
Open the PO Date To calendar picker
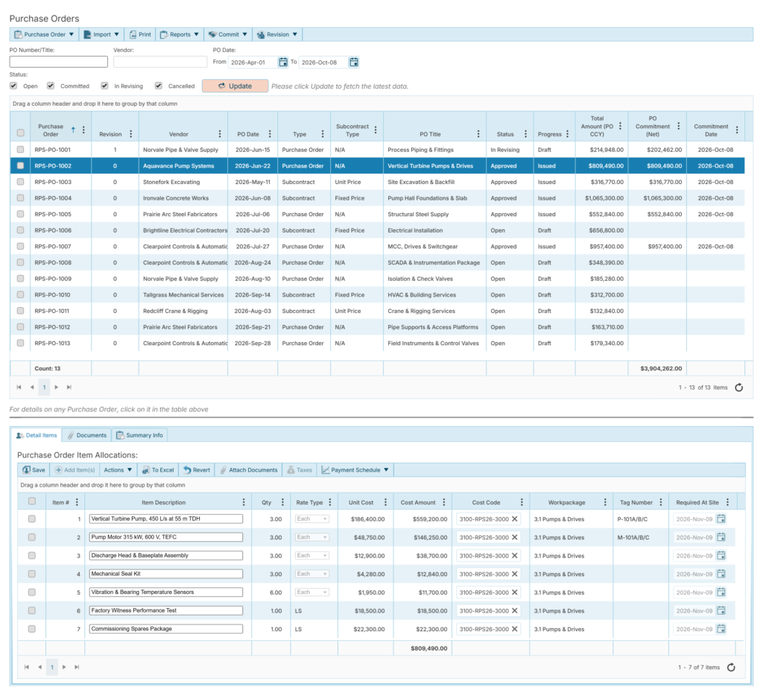point(354,63)
